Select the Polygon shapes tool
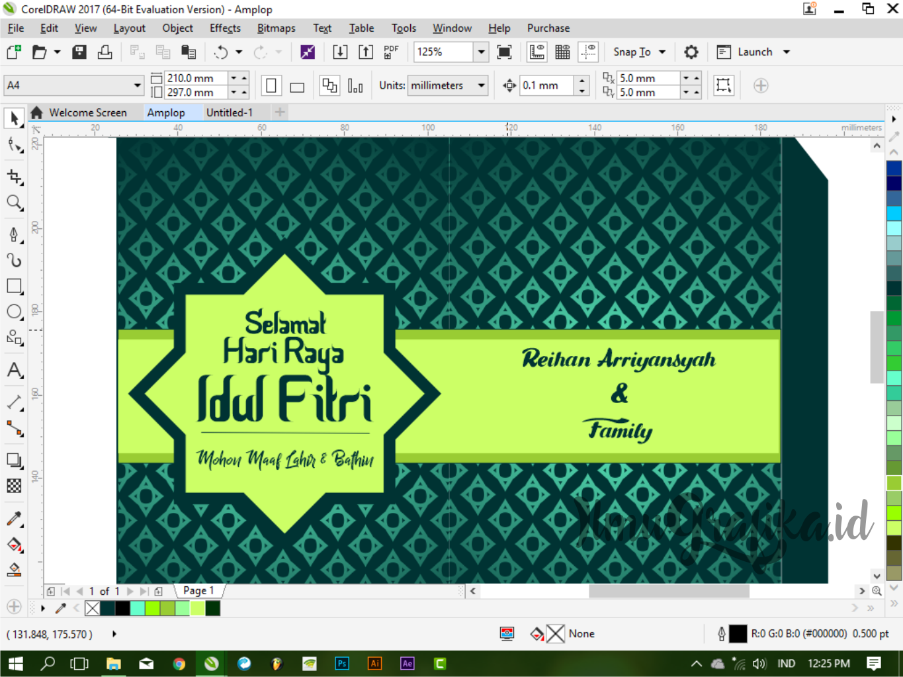Viewport: 903px width, 677px height. (x=14, y=338)
